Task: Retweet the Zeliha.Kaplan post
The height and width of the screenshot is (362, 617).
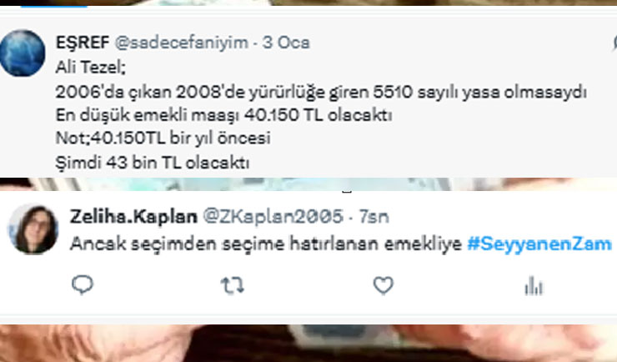Action: click(x=232, y=285)
